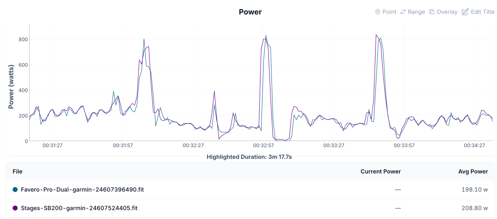Click the "Power" chart title
The width and height of the screenshot is (497, 219).
coord(250,12)
